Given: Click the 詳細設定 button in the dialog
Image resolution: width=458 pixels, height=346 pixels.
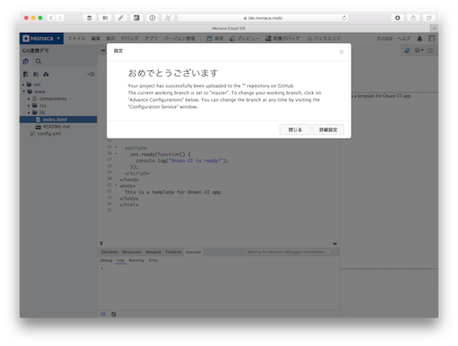Looking at the screenshot, I should [x=328, y=129].
